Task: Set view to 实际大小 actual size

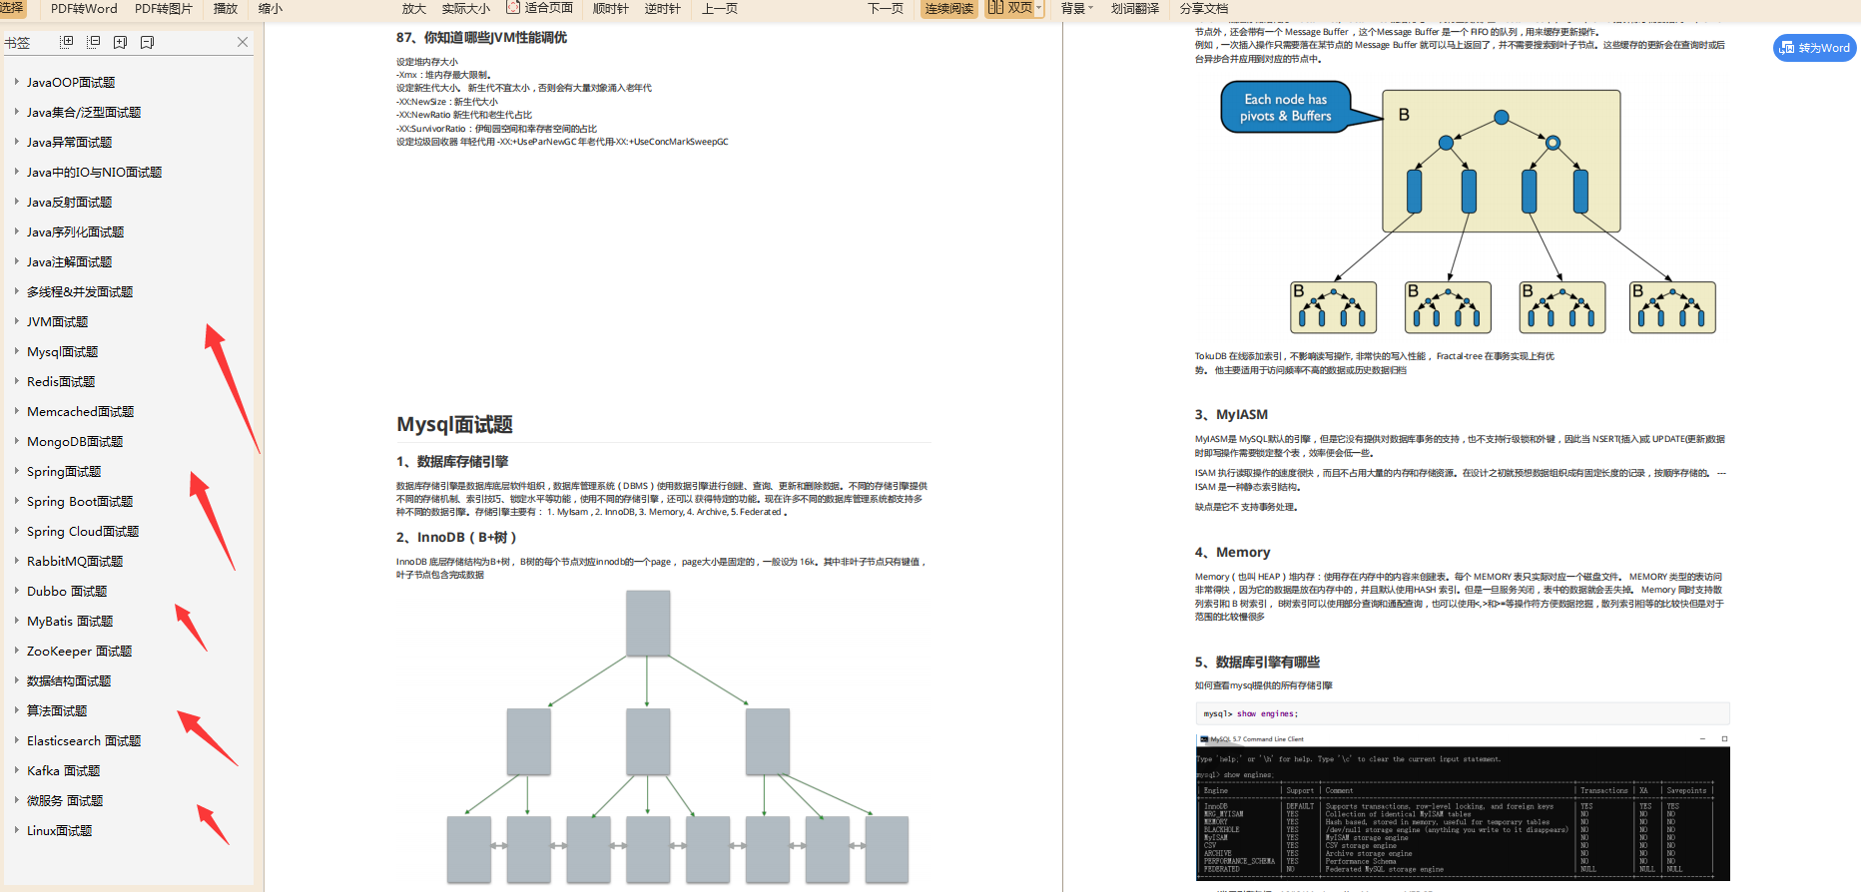Action: pos(466,8)
